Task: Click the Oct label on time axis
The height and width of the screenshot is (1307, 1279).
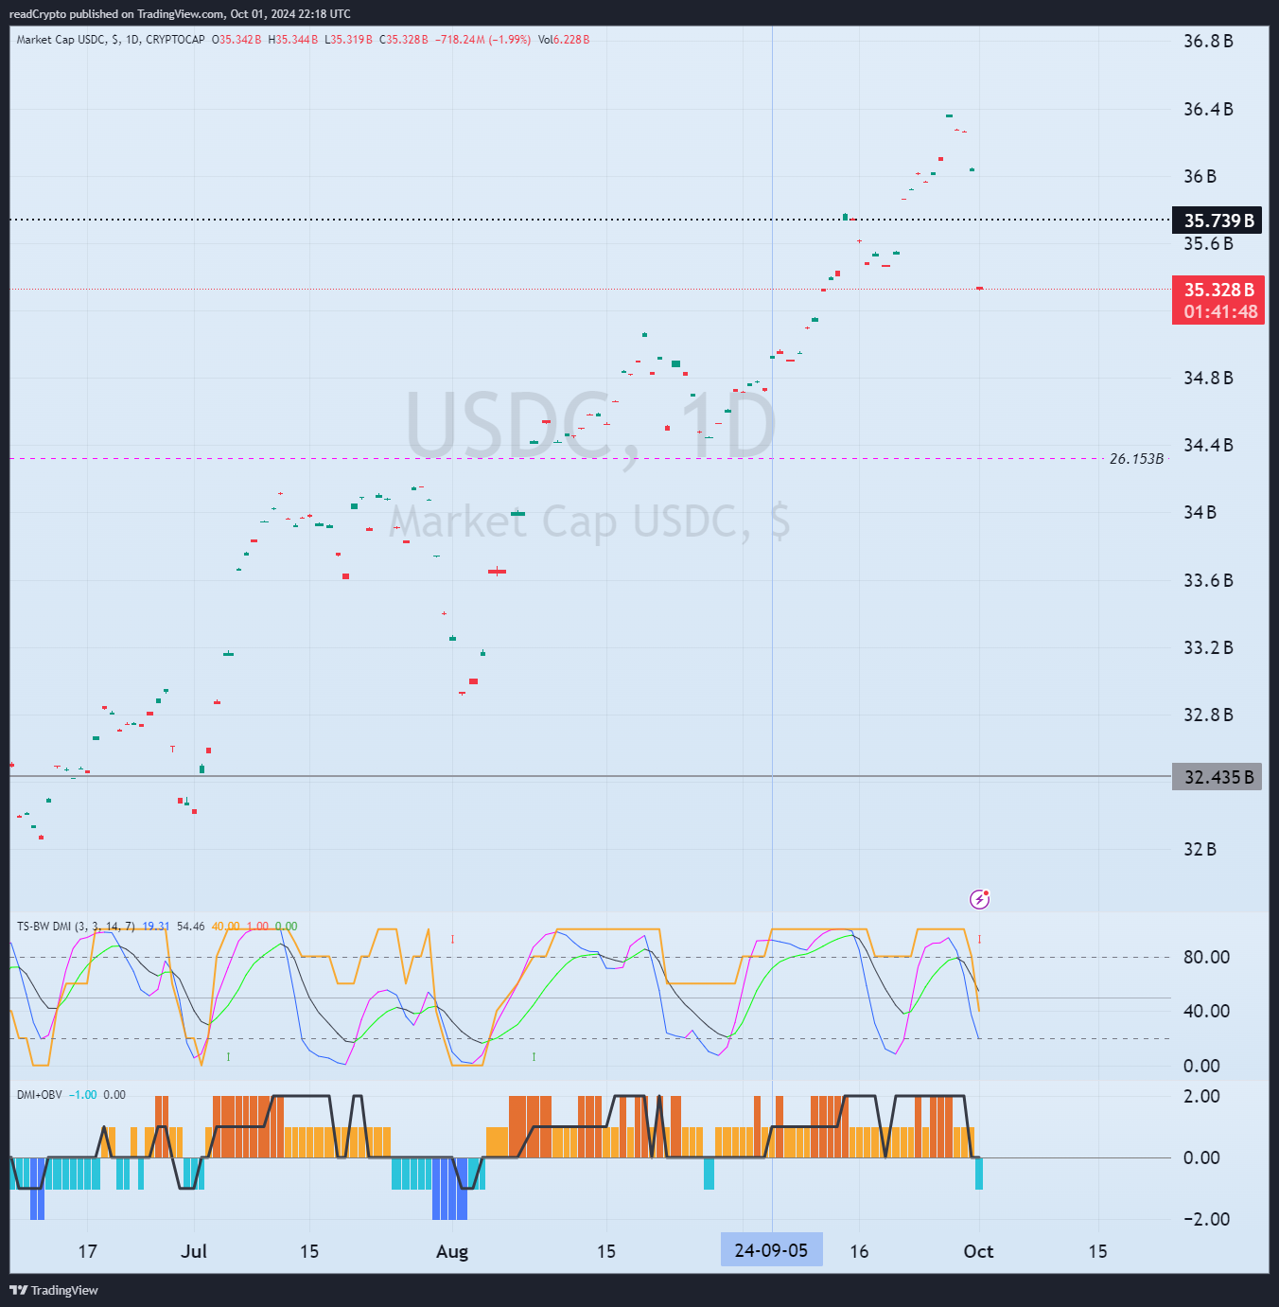Action: tap(978, 1251)
